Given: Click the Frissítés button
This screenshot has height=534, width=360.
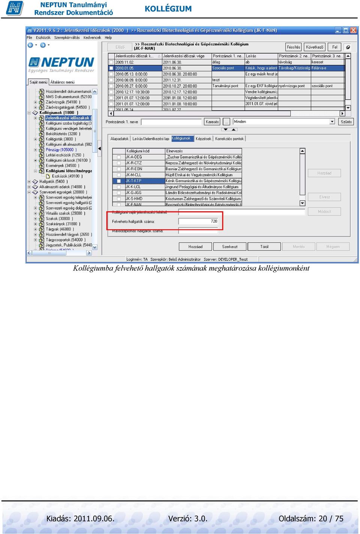Looking at the screenshot, I should tap(294, 47).
